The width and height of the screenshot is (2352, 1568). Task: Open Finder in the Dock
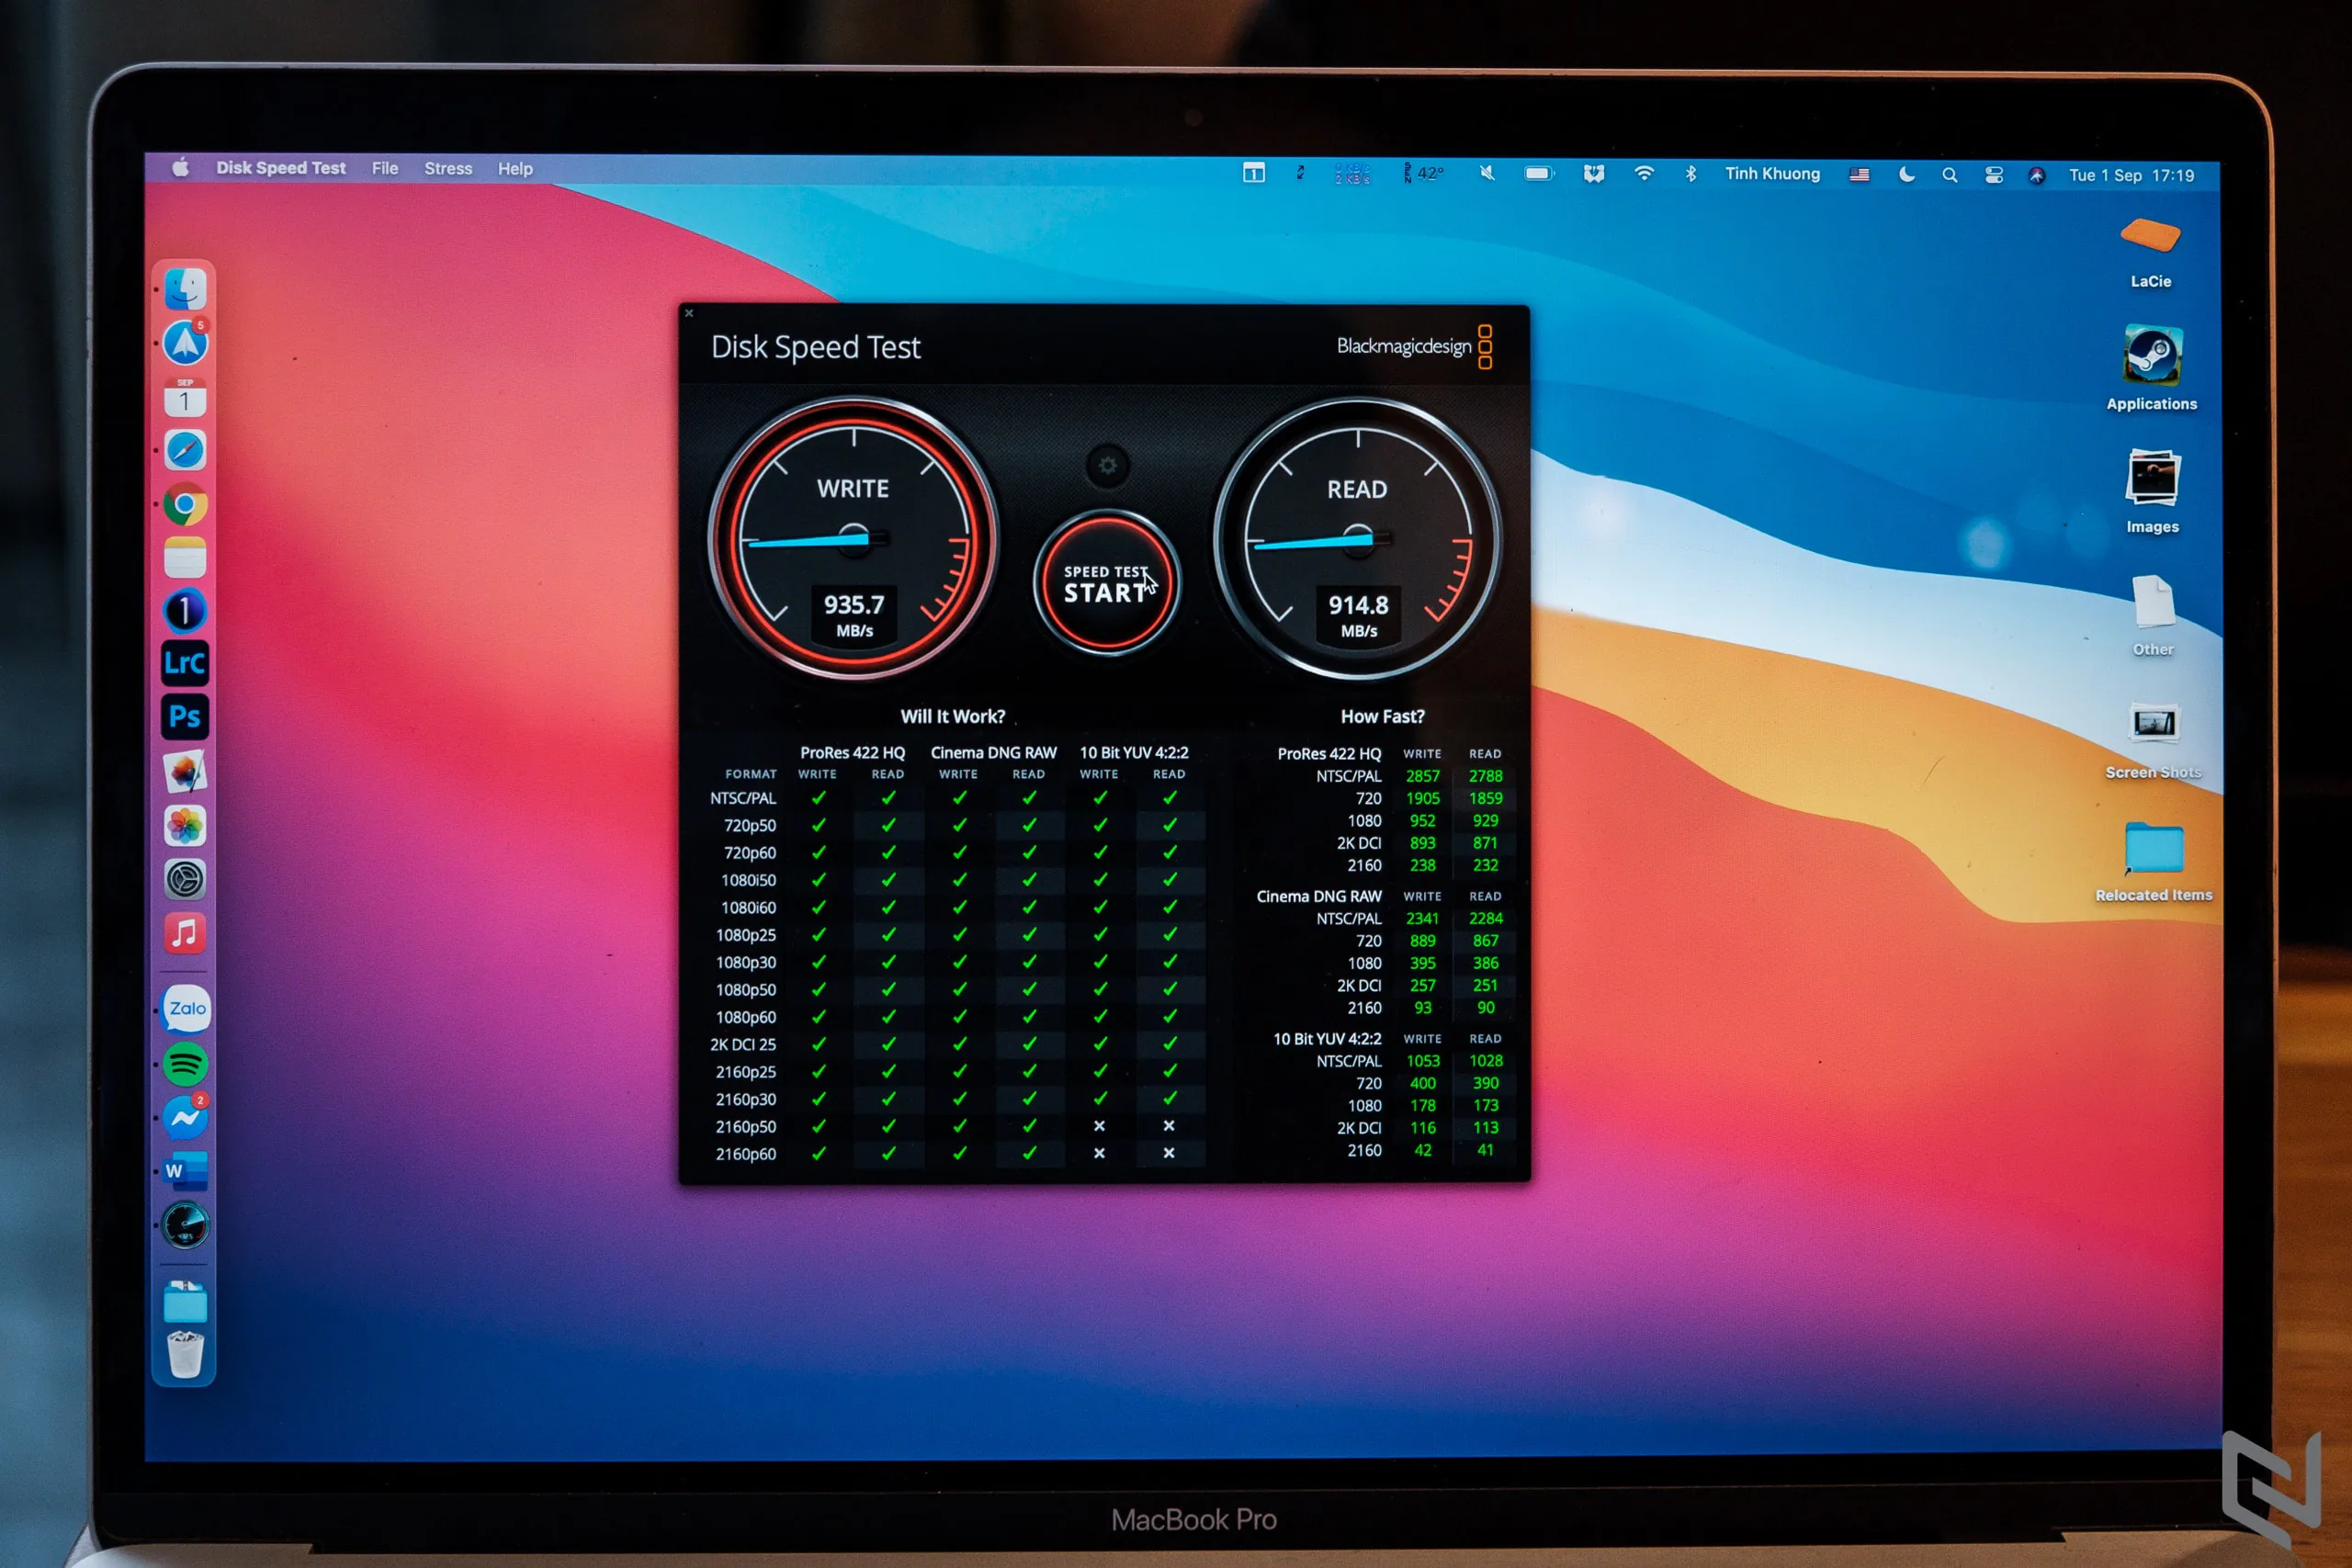tap(186, 290)
